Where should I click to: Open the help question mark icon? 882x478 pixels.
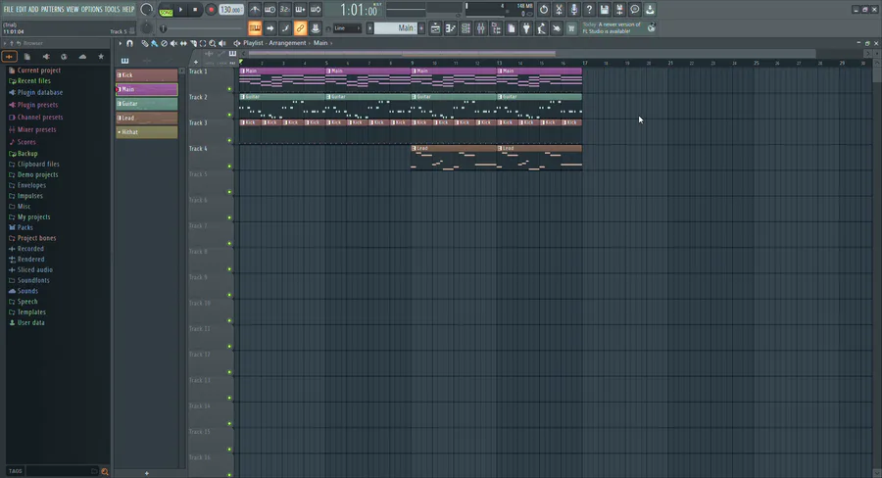tap(589, 10)
